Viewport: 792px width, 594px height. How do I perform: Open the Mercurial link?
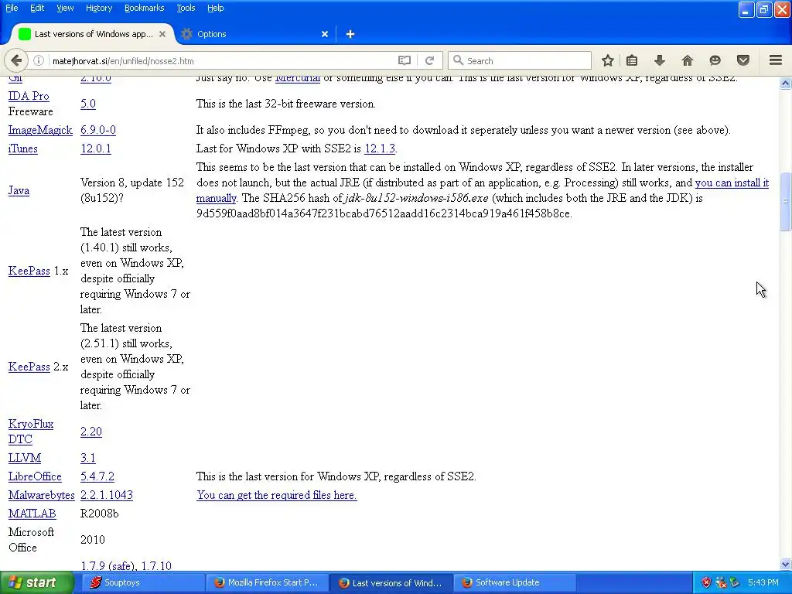click(x=298, y=79)
